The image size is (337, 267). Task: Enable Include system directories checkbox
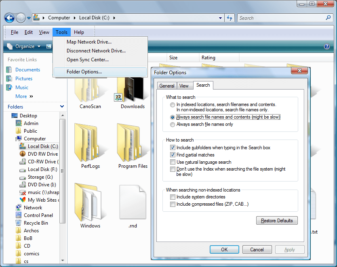173,197
